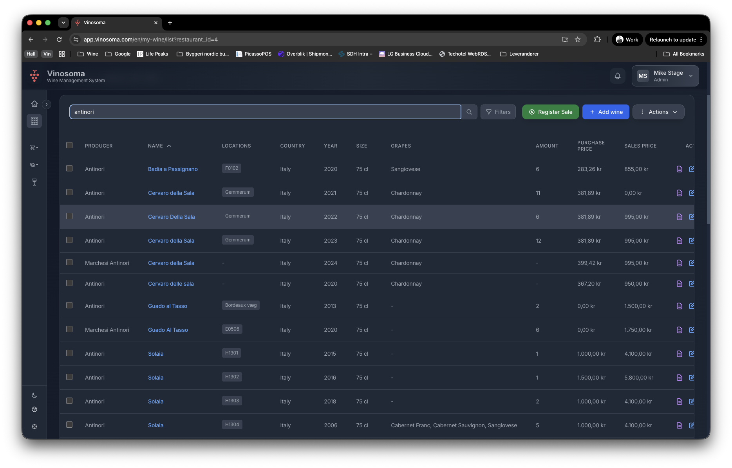The height and width of the screenshot is (468, 732).
Task: Select the Cervaro della Sala 2021 checkbox
Action: tap(69, 193)
